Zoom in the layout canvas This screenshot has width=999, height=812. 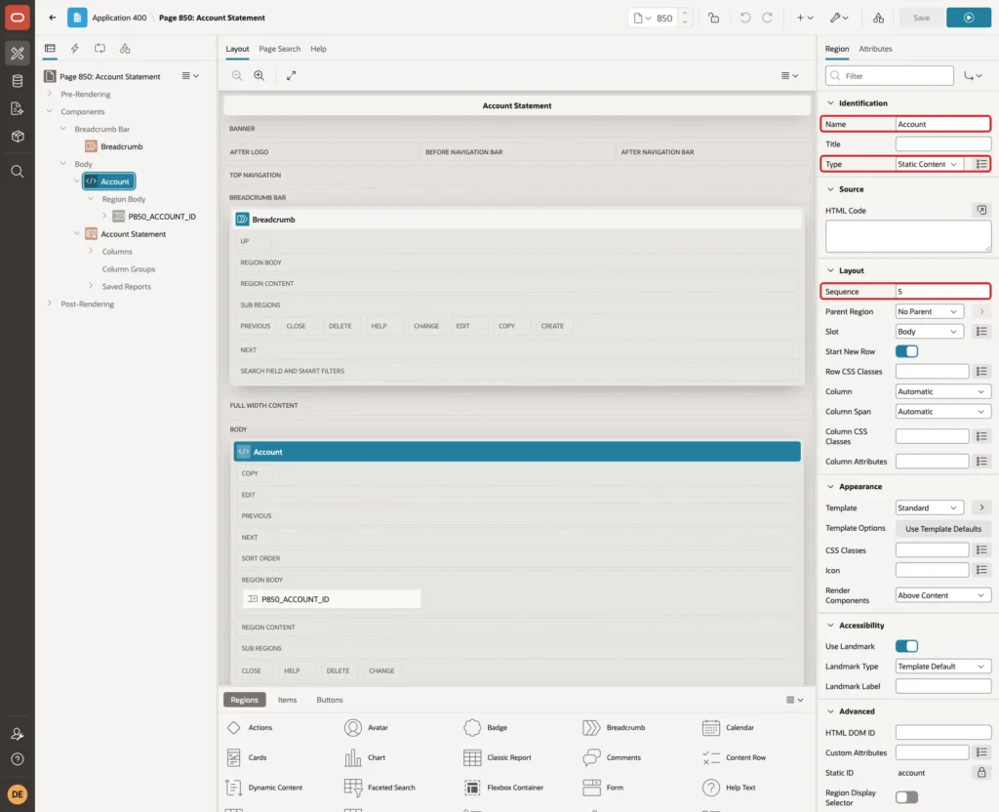tap(260, 75)
